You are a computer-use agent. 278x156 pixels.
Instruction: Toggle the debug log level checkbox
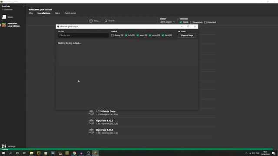pyautogui.click(x=113, y=35)
